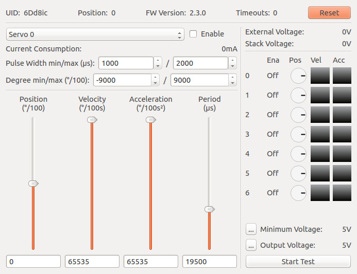Click the position dial for servo 6
This screenshot has height=274, width=357.
click(x=298, y=193)
